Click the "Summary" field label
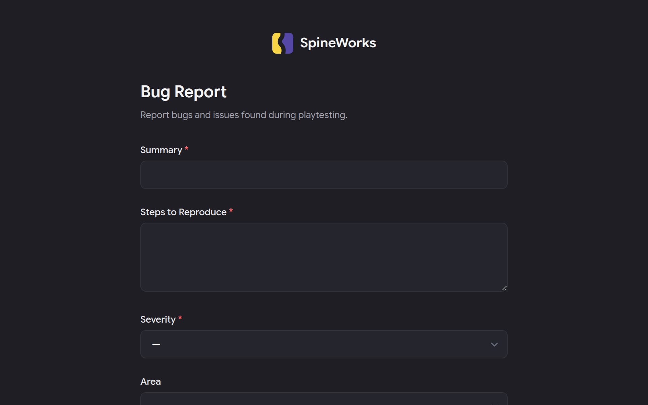The image size is (648, 405). [161, 150]
